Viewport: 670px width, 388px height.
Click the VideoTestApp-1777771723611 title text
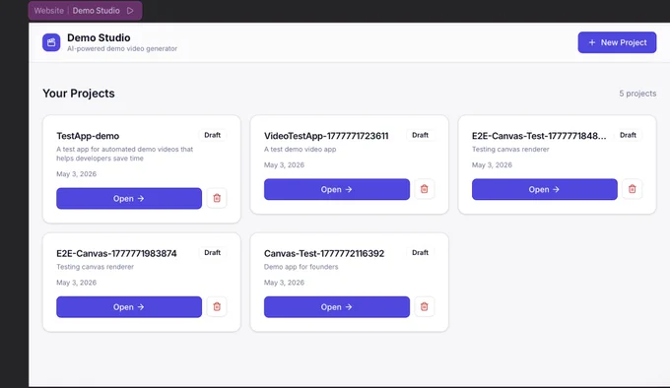[326, 136]
